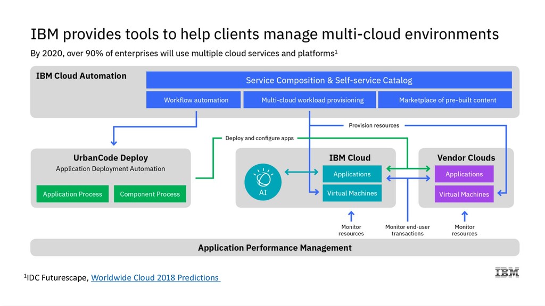Click the slide title about multi-cloud environments

click(x=265, y=35)
